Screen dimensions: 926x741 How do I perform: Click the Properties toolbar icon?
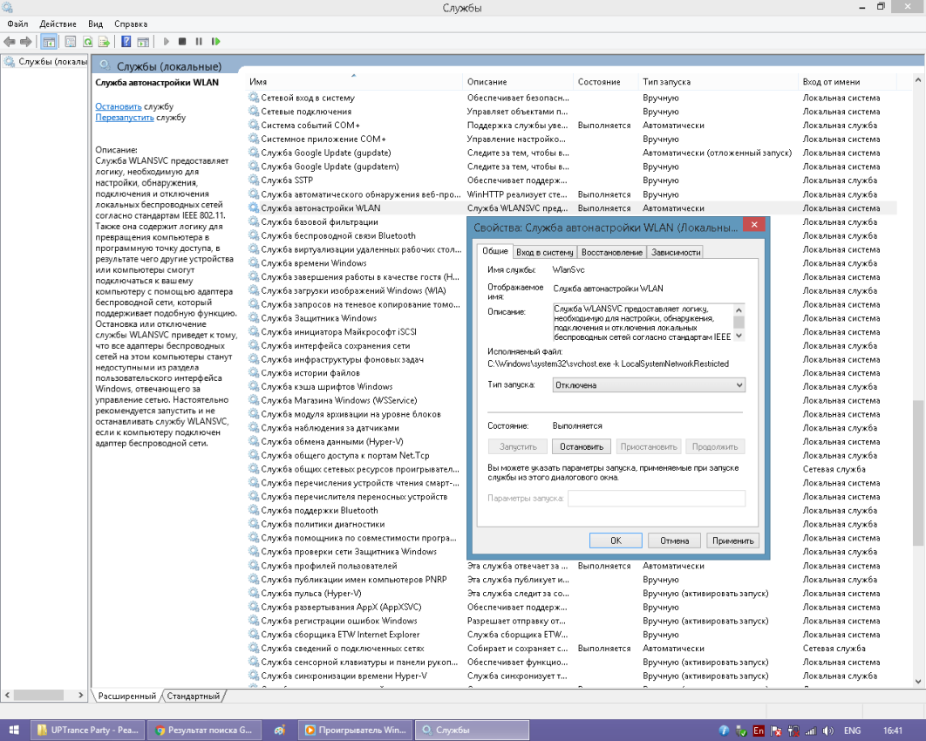click(71, 41)
